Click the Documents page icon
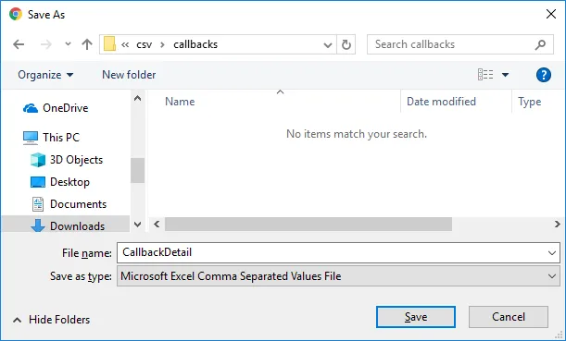 tap(38, 204)
